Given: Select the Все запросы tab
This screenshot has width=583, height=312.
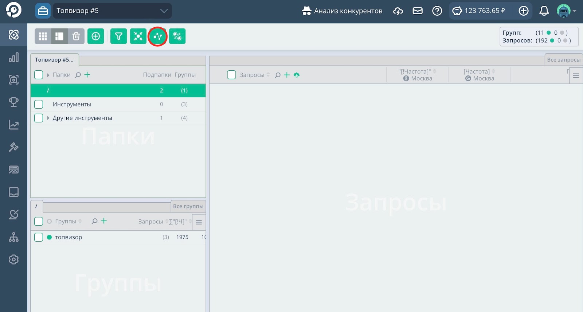Looking at the screenshot, I should coord(563,60).
